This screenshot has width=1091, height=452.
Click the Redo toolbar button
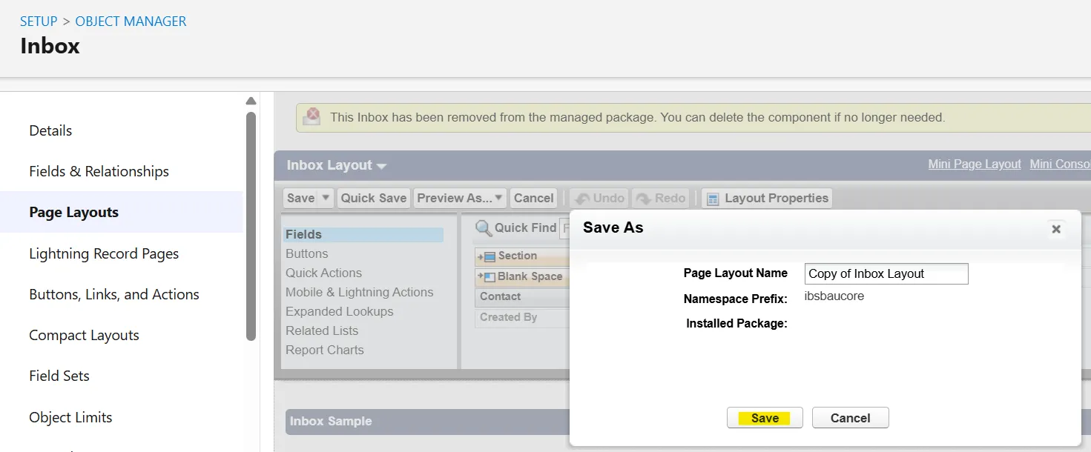pyautogui.click(x=660, y=198)
